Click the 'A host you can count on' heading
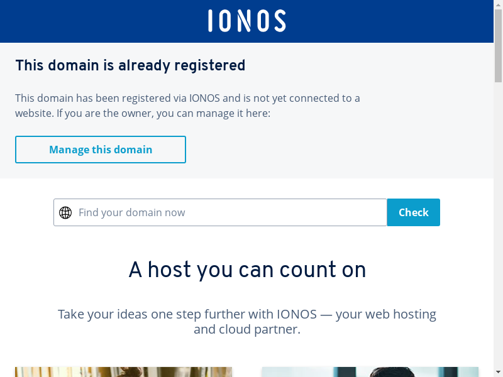This screenshot has height=377, width=503. coord(247,270)
